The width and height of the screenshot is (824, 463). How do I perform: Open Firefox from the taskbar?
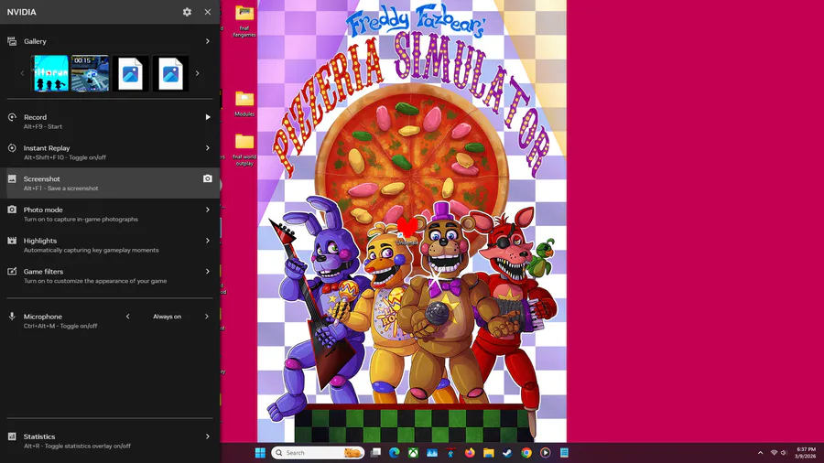pos(470,453)
